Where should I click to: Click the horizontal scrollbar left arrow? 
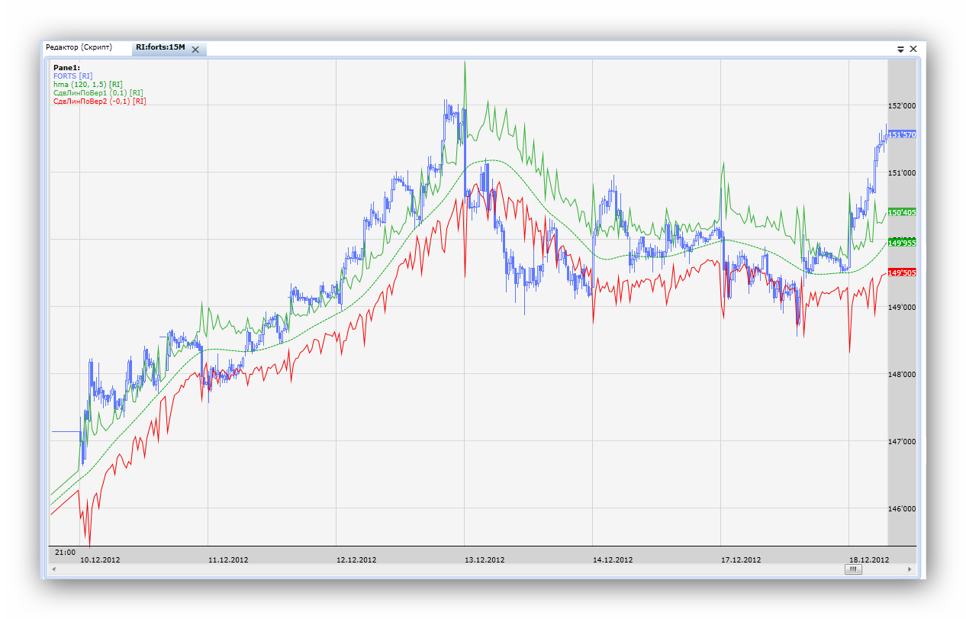[x=53, y=569]
